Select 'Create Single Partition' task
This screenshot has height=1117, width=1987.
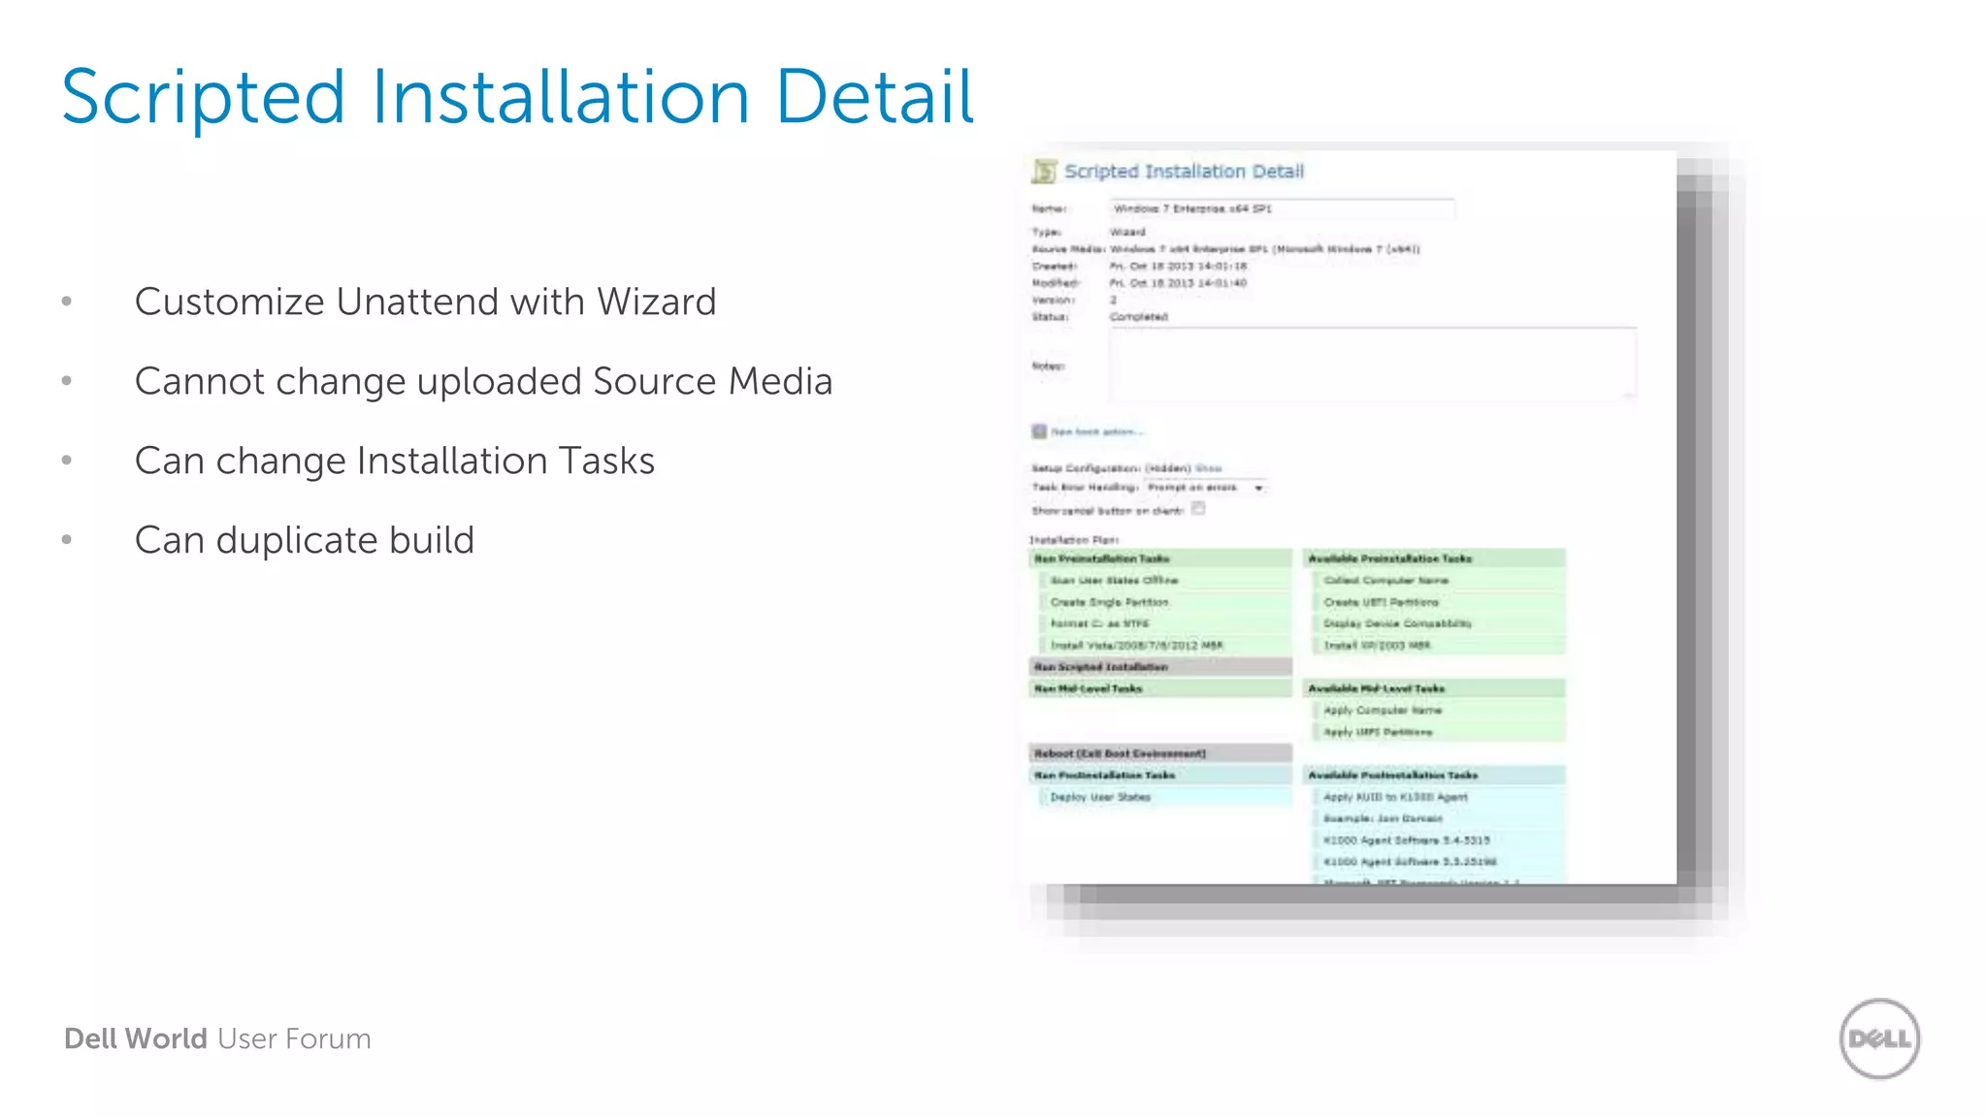coord(1166,602)
